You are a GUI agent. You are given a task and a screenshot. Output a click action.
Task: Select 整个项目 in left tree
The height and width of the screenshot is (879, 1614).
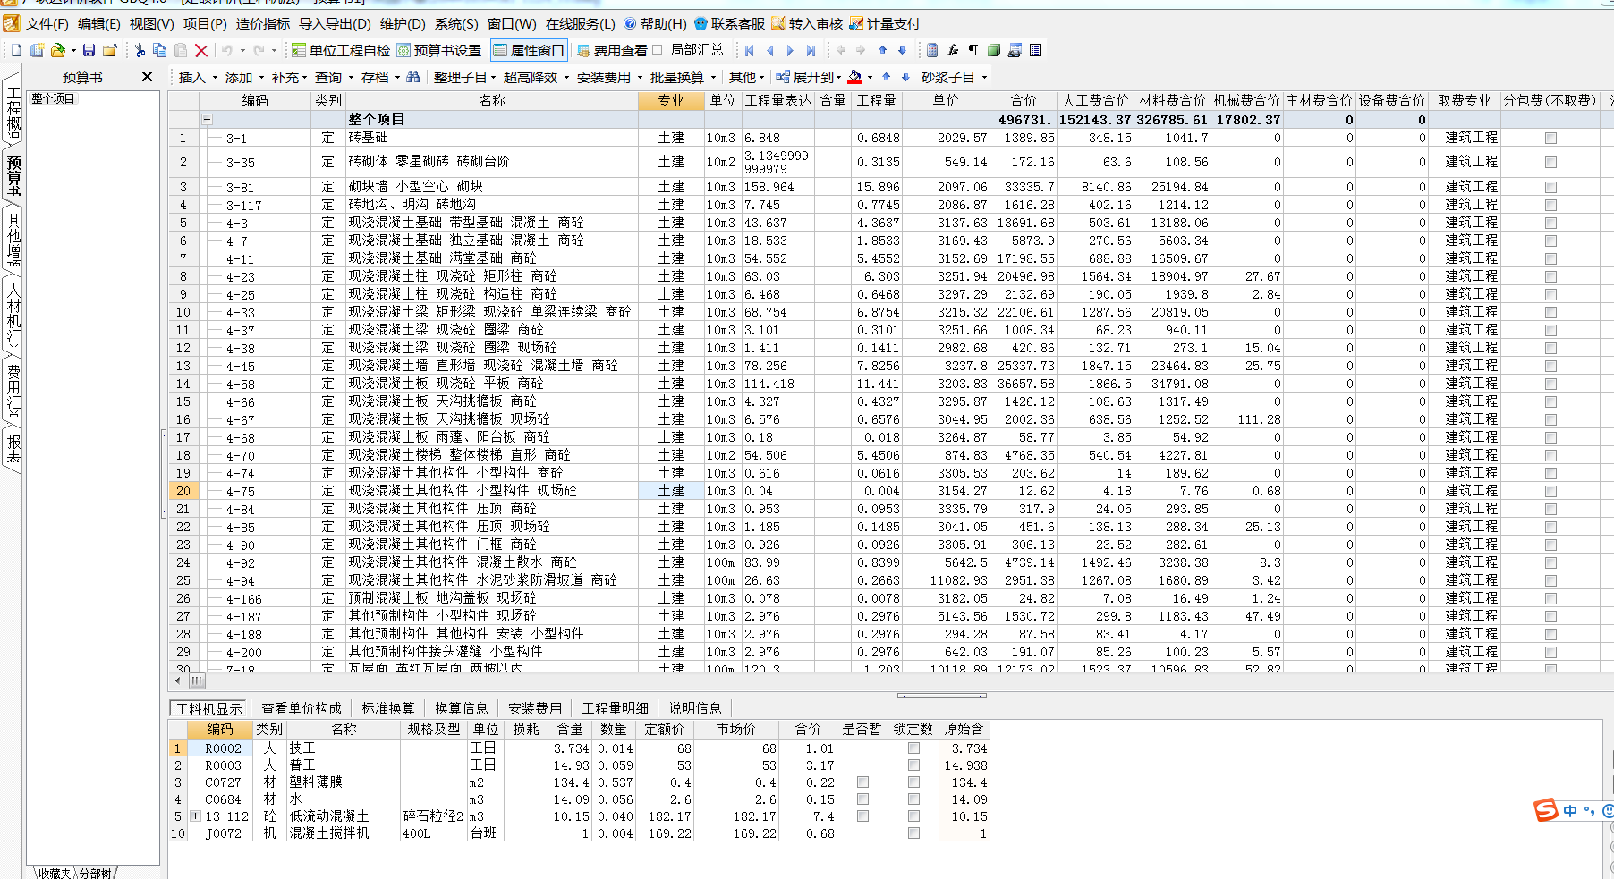53,98
